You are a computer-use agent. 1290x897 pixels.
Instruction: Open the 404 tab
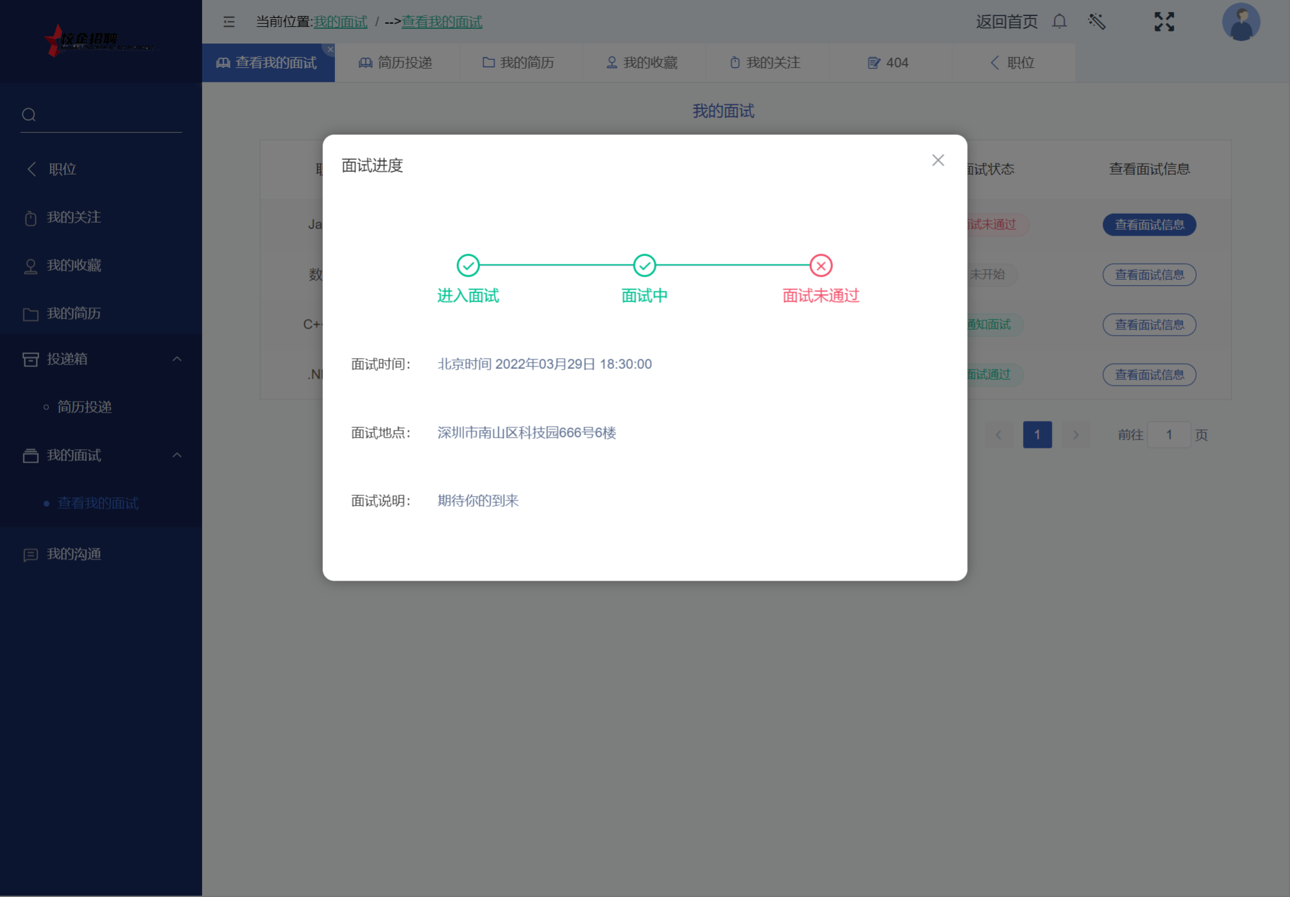tap(888, 63)
